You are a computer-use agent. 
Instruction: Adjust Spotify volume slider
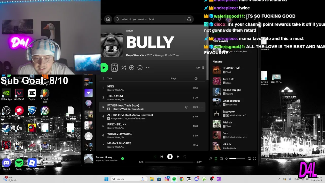coord(237,159)
